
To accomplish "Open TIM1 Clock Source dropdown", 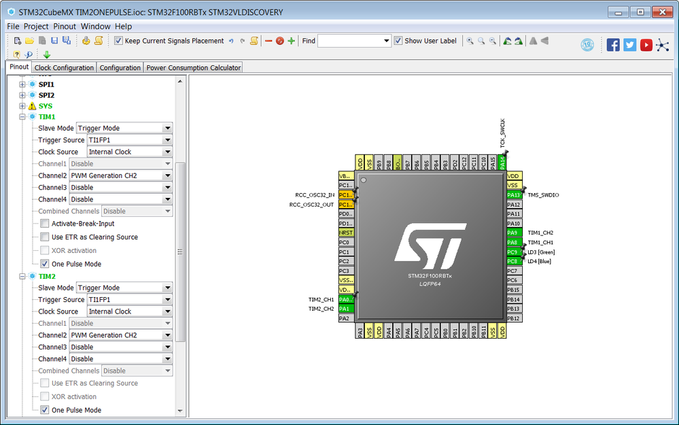I will point(129,152).
